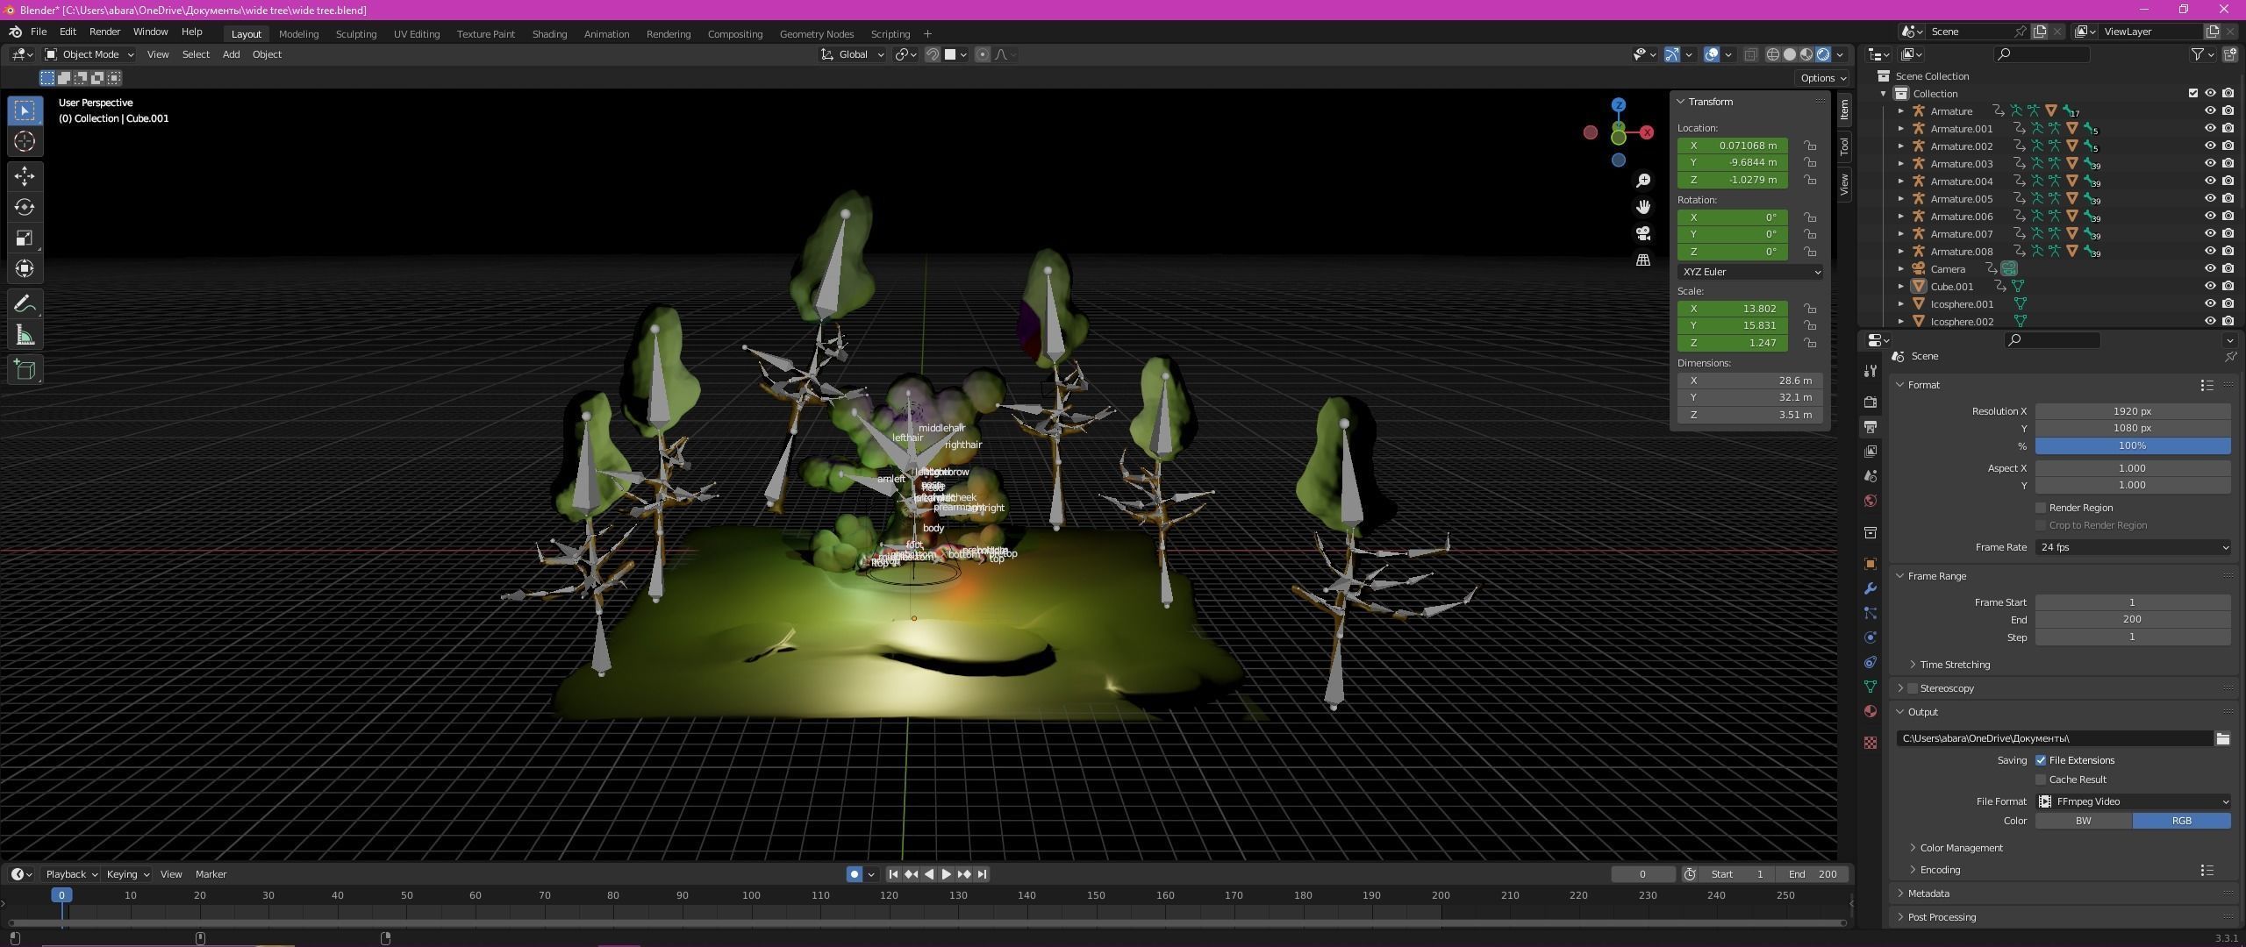2246x947 pixels.
Task: Switch to wireframe viewport shading
Action: point(1773,54)
